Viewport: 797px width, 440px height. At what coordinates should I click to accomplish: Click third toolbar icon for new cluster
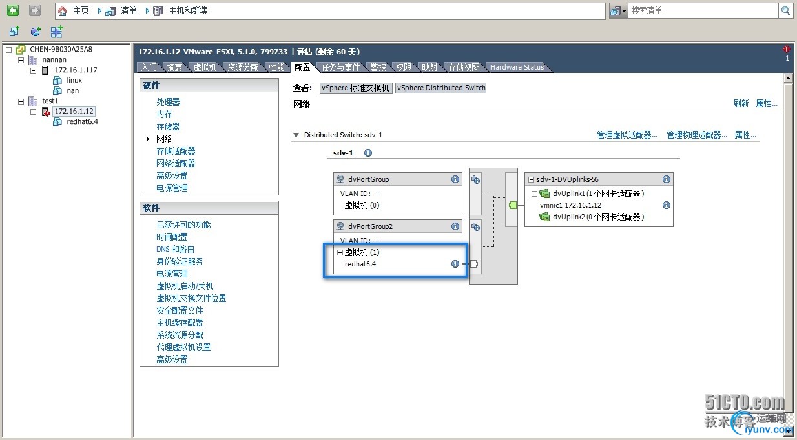(x=57, y=31)
